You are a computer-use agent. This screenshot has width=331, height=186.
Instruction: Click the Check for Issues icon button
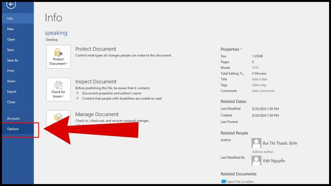(58, 90)
